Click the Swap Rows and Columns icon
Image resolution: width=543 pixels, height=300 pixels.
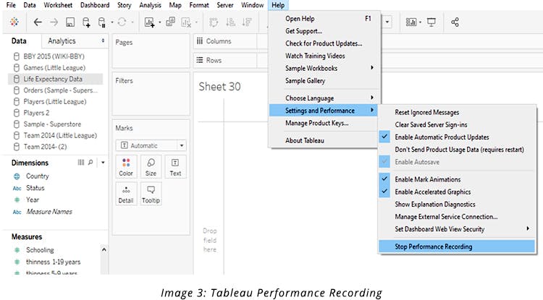click(214, 22)
